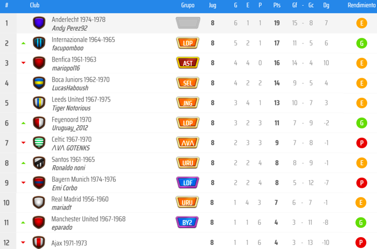Open manager profile Tiger Notorious
Image resolution: width=377 pixels, height=249 pixels.
click(71, 108)
